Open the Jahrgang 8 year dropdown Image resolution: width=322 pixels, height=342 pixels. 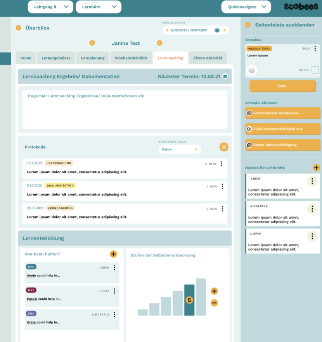point(50,7)
